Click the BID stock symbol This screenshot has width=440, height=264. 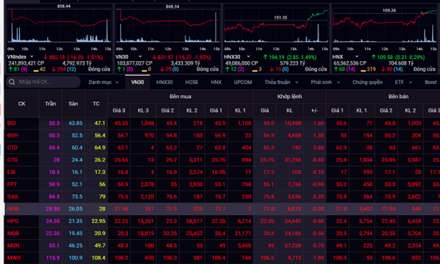(x=11, y=123)
